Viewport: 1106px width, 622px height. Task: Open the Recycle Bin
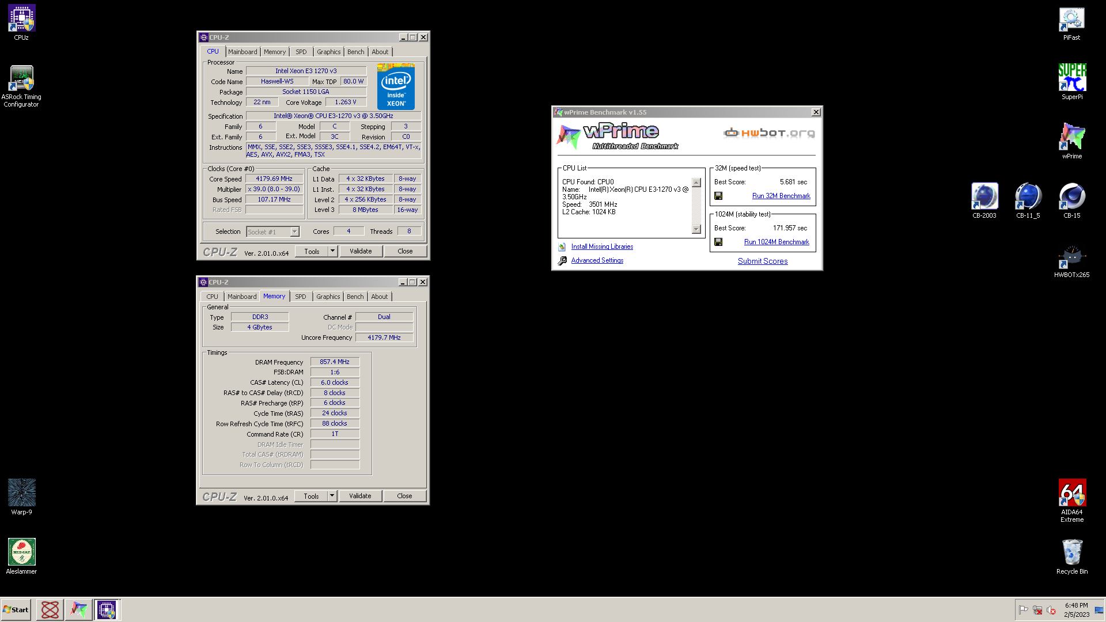pos(1071,556)
